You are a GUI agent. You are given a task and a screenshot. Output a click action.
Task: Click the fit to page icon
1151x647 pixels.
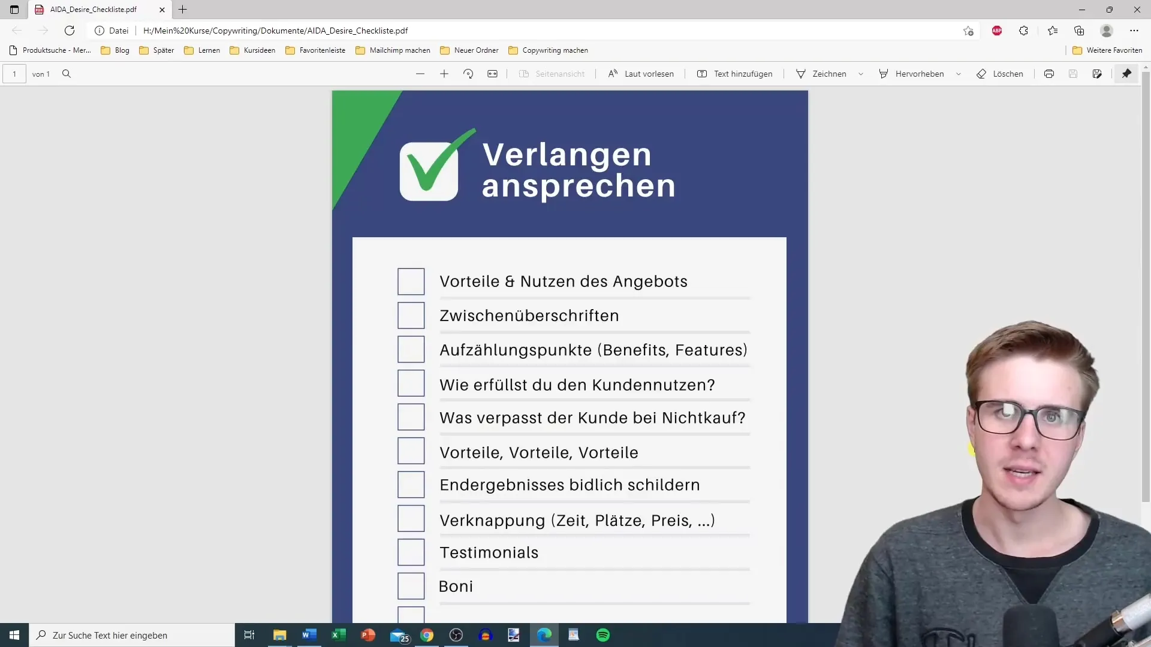(492, 74)
